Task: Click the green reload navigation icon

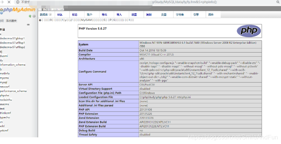Action: coord(30,16)
